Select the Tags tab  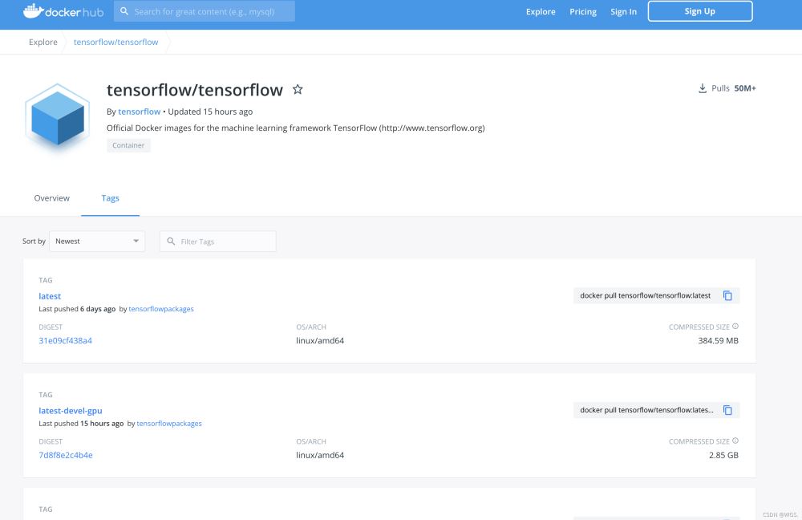coord(111,198)
